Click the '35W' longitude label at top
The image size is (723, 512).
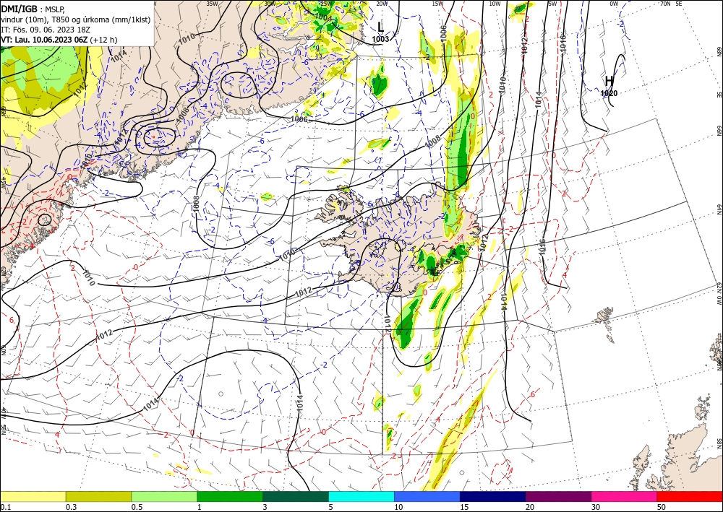212,4
